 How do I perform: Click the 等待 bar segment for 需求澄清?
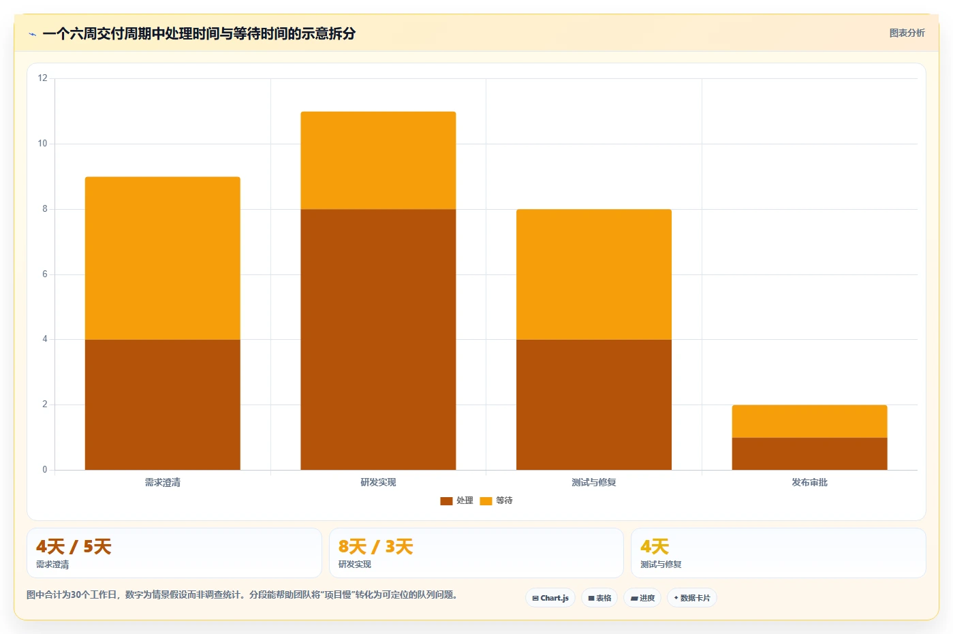(x=163, y=258)
